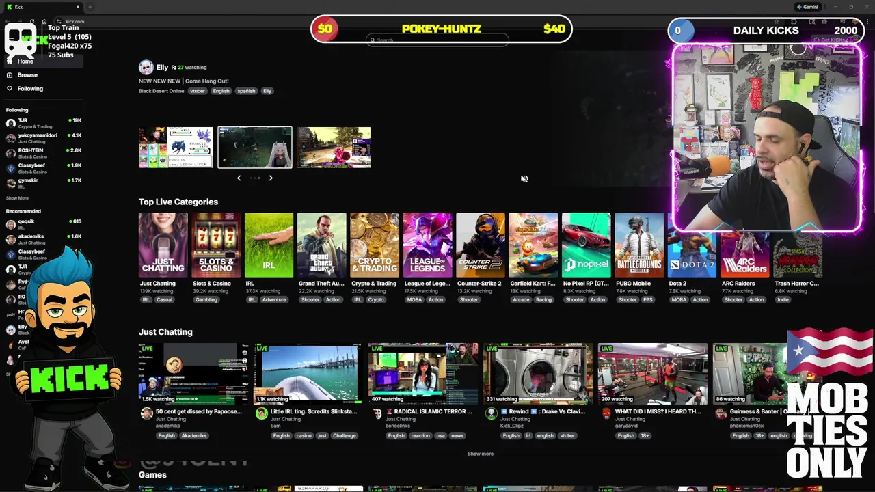Open the Garfield Kart category cover

533,245
